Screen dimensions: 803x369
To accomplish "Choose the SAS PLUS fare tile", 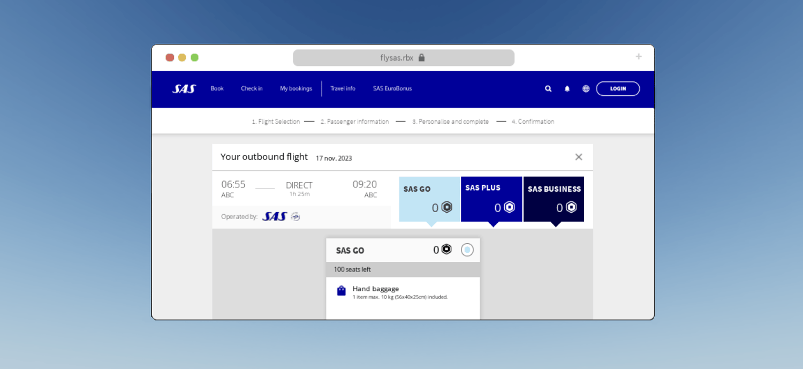I will pos(491,199).
